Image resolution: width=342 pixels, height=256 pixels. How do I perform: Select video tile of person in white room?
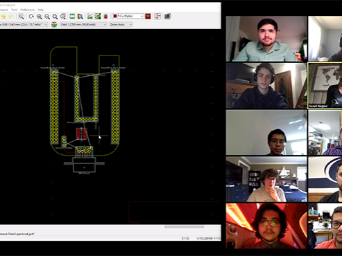pos(266,132)
